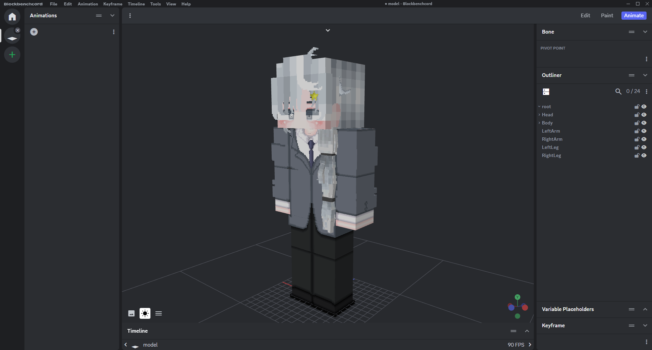This screenshot has height=350, width=652.
Task: Hide the Head bone with eye icon
Action: [644, 115]
